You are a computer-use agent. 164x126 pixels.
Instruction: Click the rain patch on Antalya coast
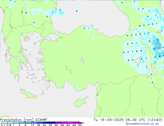[77, 89]
